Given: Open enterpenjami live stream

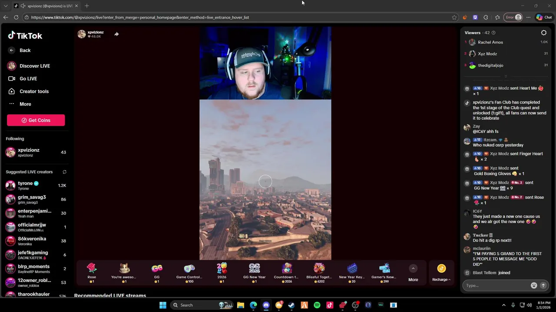Looking at the screenshot, I should pyautogui.click(x=36, y=213).
